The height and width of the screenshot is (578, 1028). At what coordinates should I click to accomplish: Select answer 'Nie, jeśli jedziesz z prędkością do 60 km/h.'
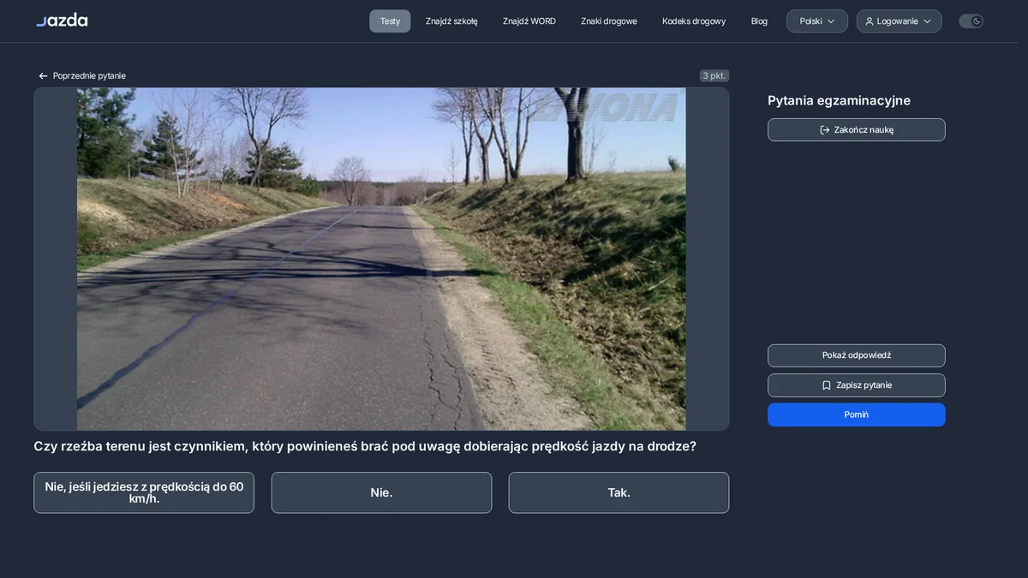click(144, 492)
